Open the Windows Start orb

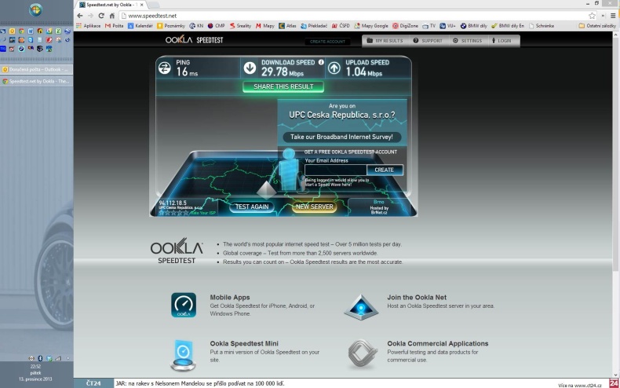36,10
